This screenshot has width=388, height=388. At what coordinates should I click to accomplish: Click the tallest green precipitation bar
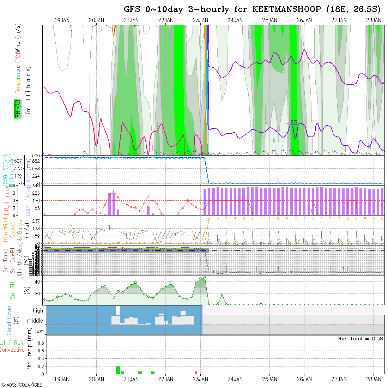click(118, 370)
